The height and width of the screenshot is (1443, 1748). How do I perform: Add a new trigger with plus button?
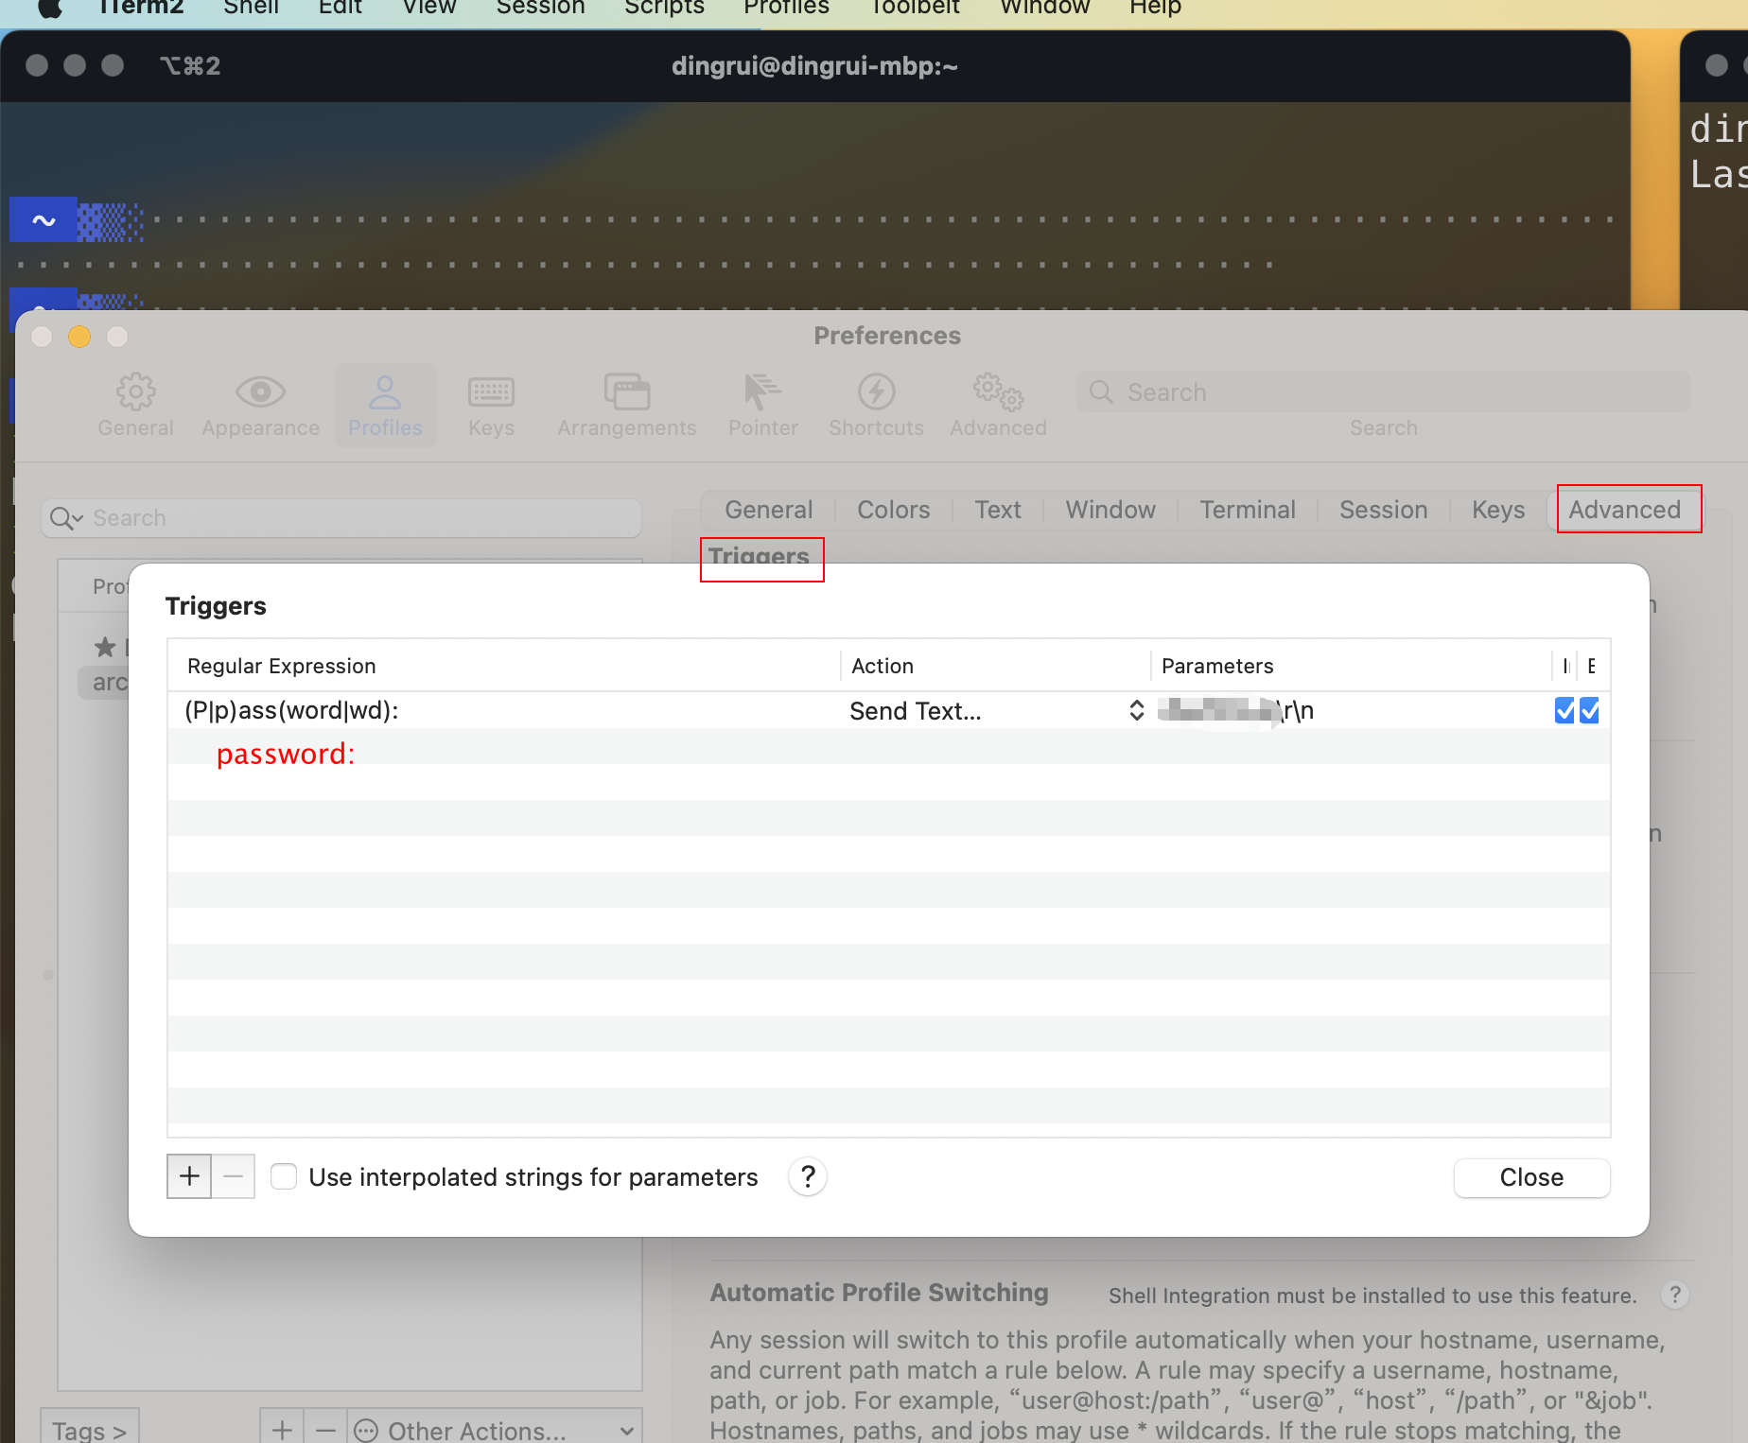coord(189,1176)
